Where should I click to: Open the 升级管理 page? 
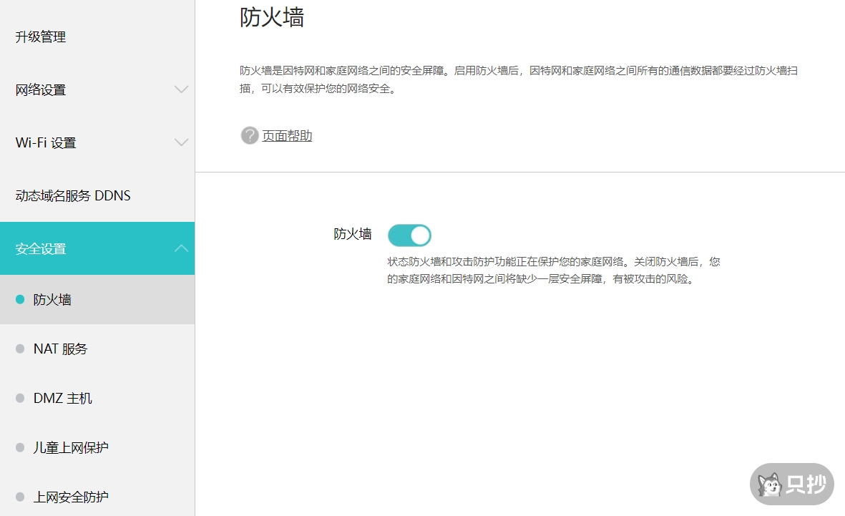41,37
